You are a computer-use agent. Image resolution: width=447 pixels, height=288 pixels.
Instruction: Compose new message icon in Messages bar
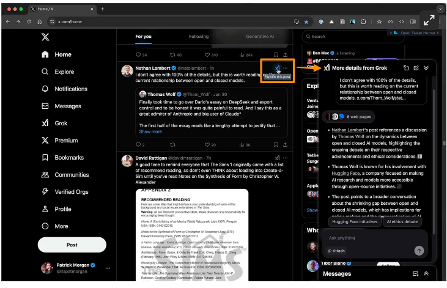pos(415,274)
